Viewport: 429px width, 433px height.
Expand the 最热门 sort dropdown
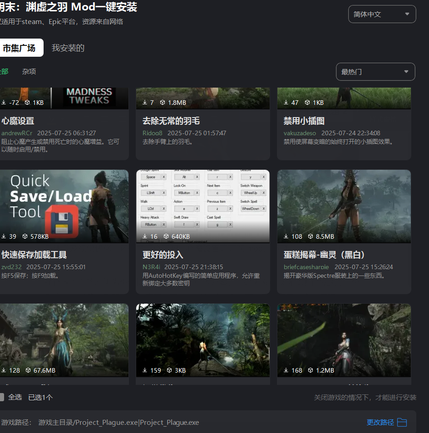click(375, 72)
